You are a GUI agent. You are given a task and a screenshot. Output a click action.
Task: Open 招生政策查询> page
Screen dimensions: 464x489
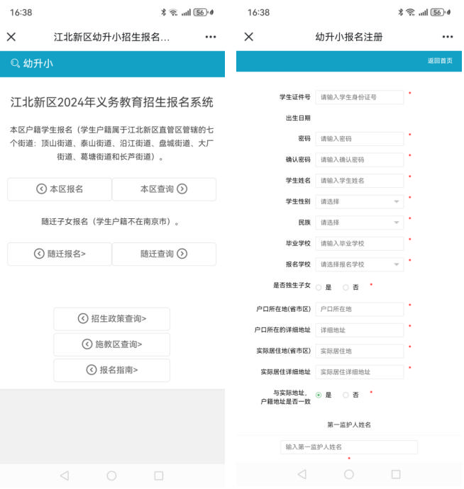click(112, 319)
